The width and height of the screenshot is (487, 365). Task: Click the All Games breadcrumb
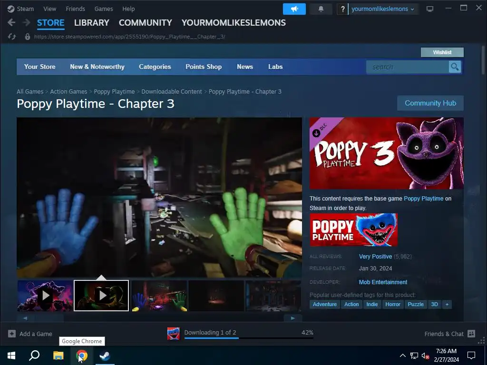(x=30, y=92)
